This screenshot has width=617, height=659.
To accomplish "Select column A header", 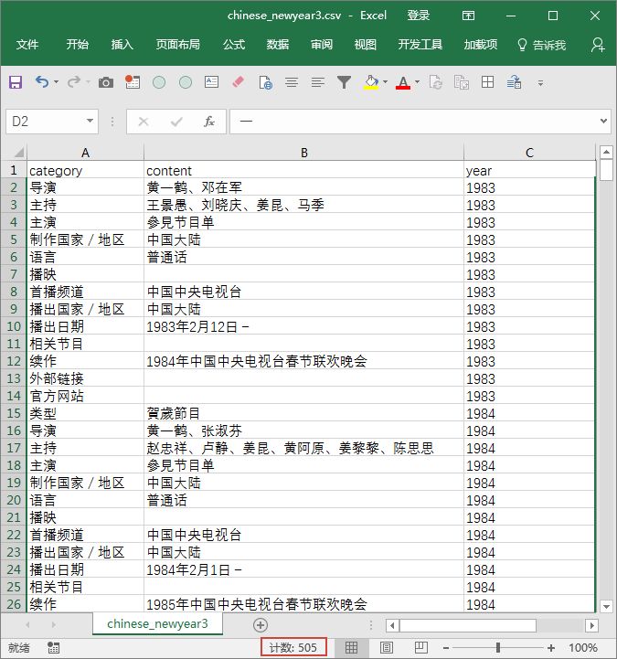I will pyautogui.click(x=85, y=152).
